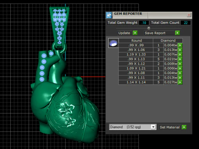199x149 pixels.
Task: Click green arrow for 1.19 X 1.33 row
Action: point(180,55)
